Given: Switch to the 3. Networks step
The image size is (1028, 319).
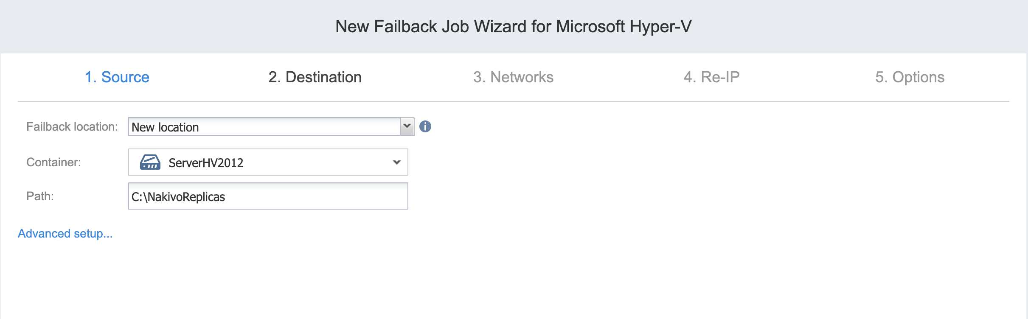Looking at the screenshot, I should pyautogui.click(x=514, y=77).
